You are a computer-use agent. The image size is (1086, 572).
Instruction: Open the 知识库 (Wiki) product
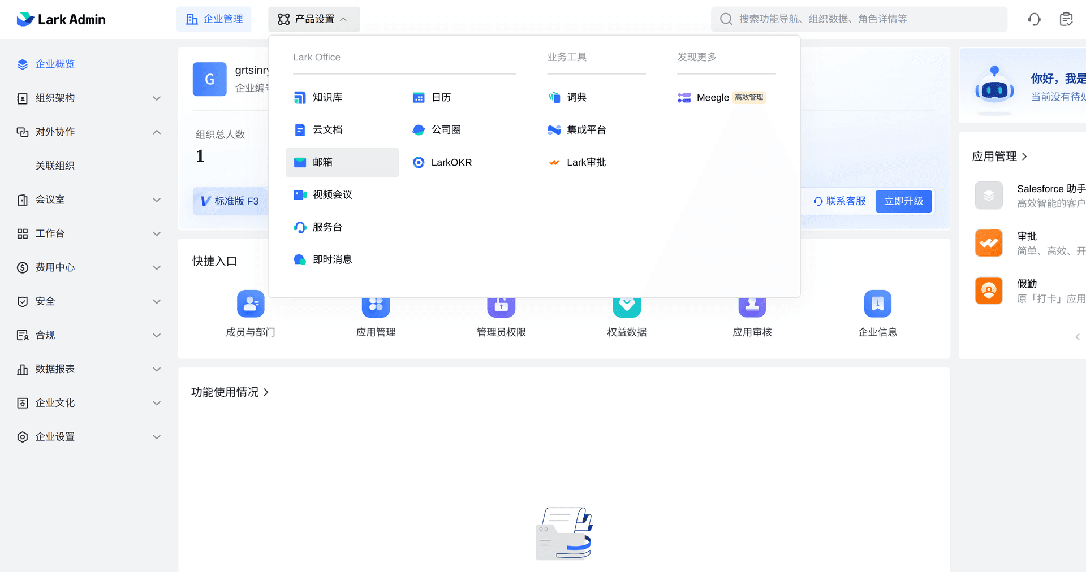(326, 97)
